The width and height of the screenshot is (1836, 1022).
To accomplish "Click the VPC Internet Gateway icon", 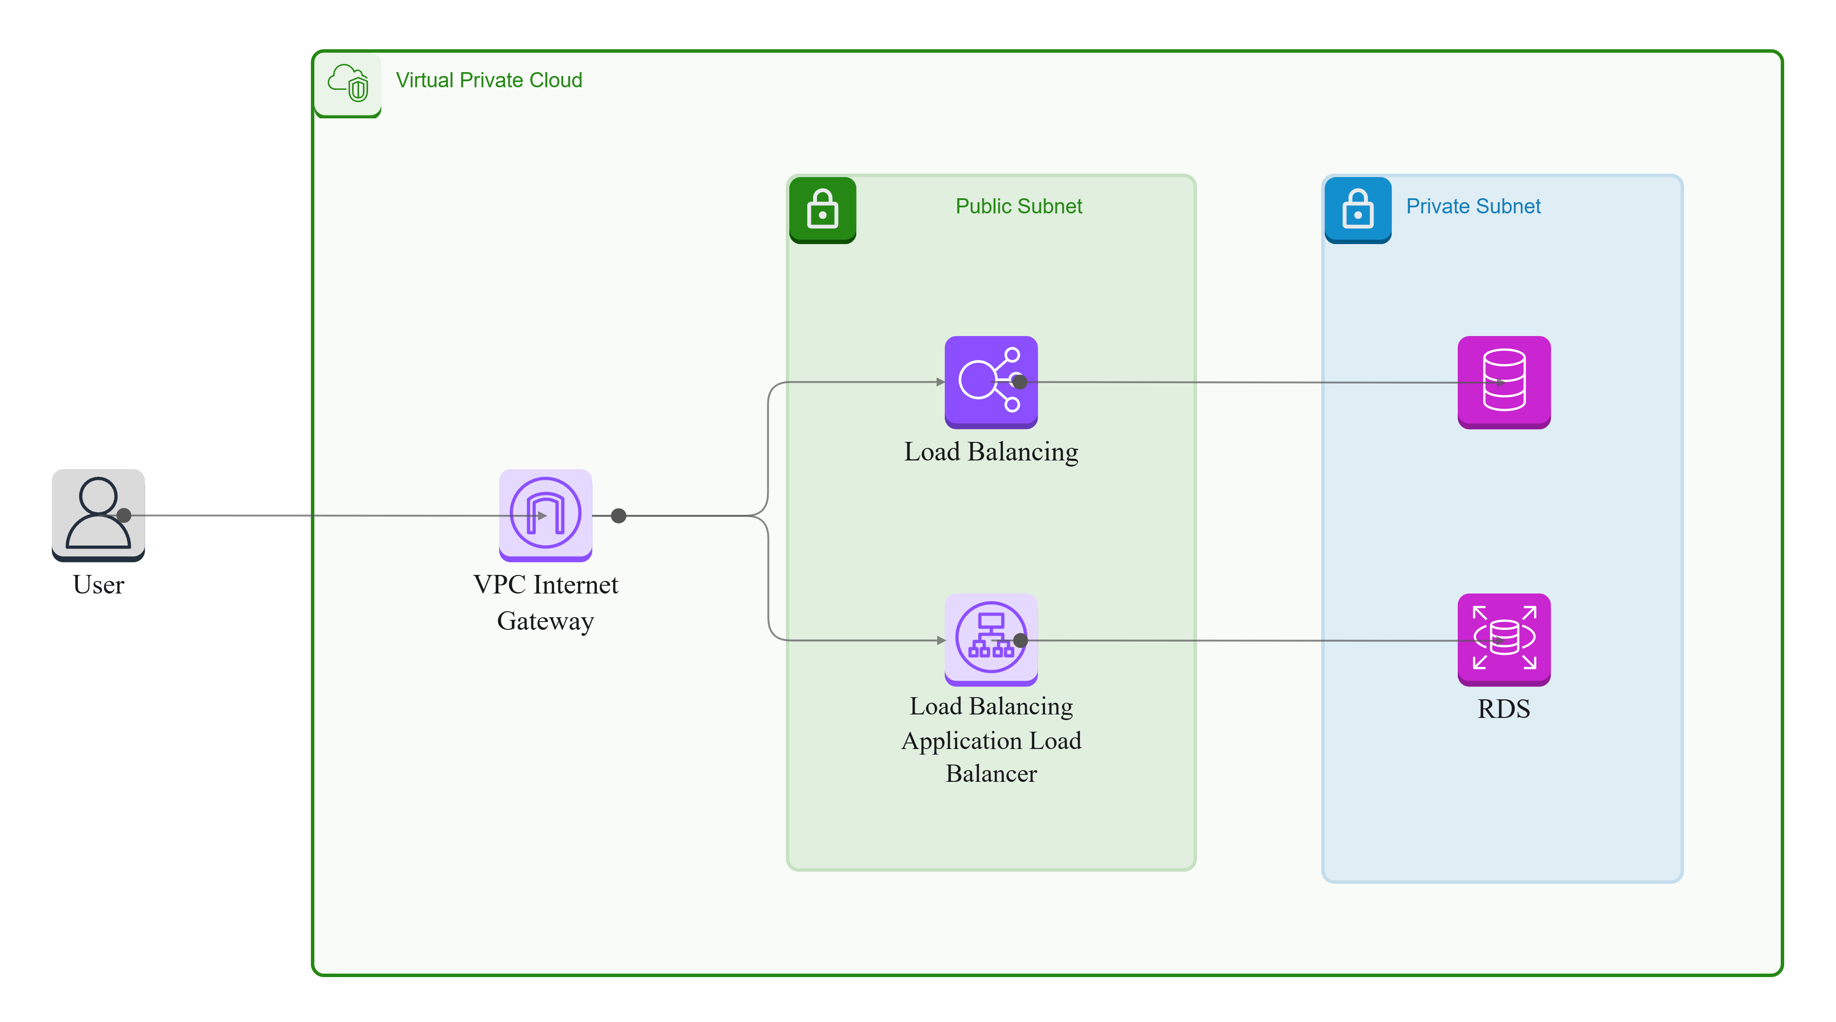I will (545, 515).
